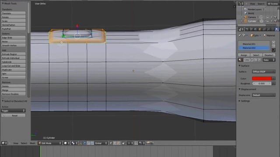Open the outliner Search menu
This screenshot has width=280, height=157.
click(261, 3)
